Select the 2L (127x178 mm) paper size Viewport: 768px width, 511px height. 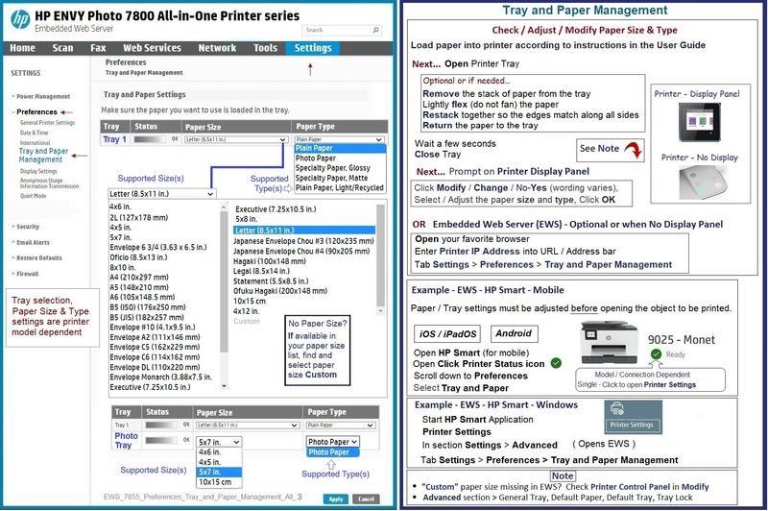(138, 217)
